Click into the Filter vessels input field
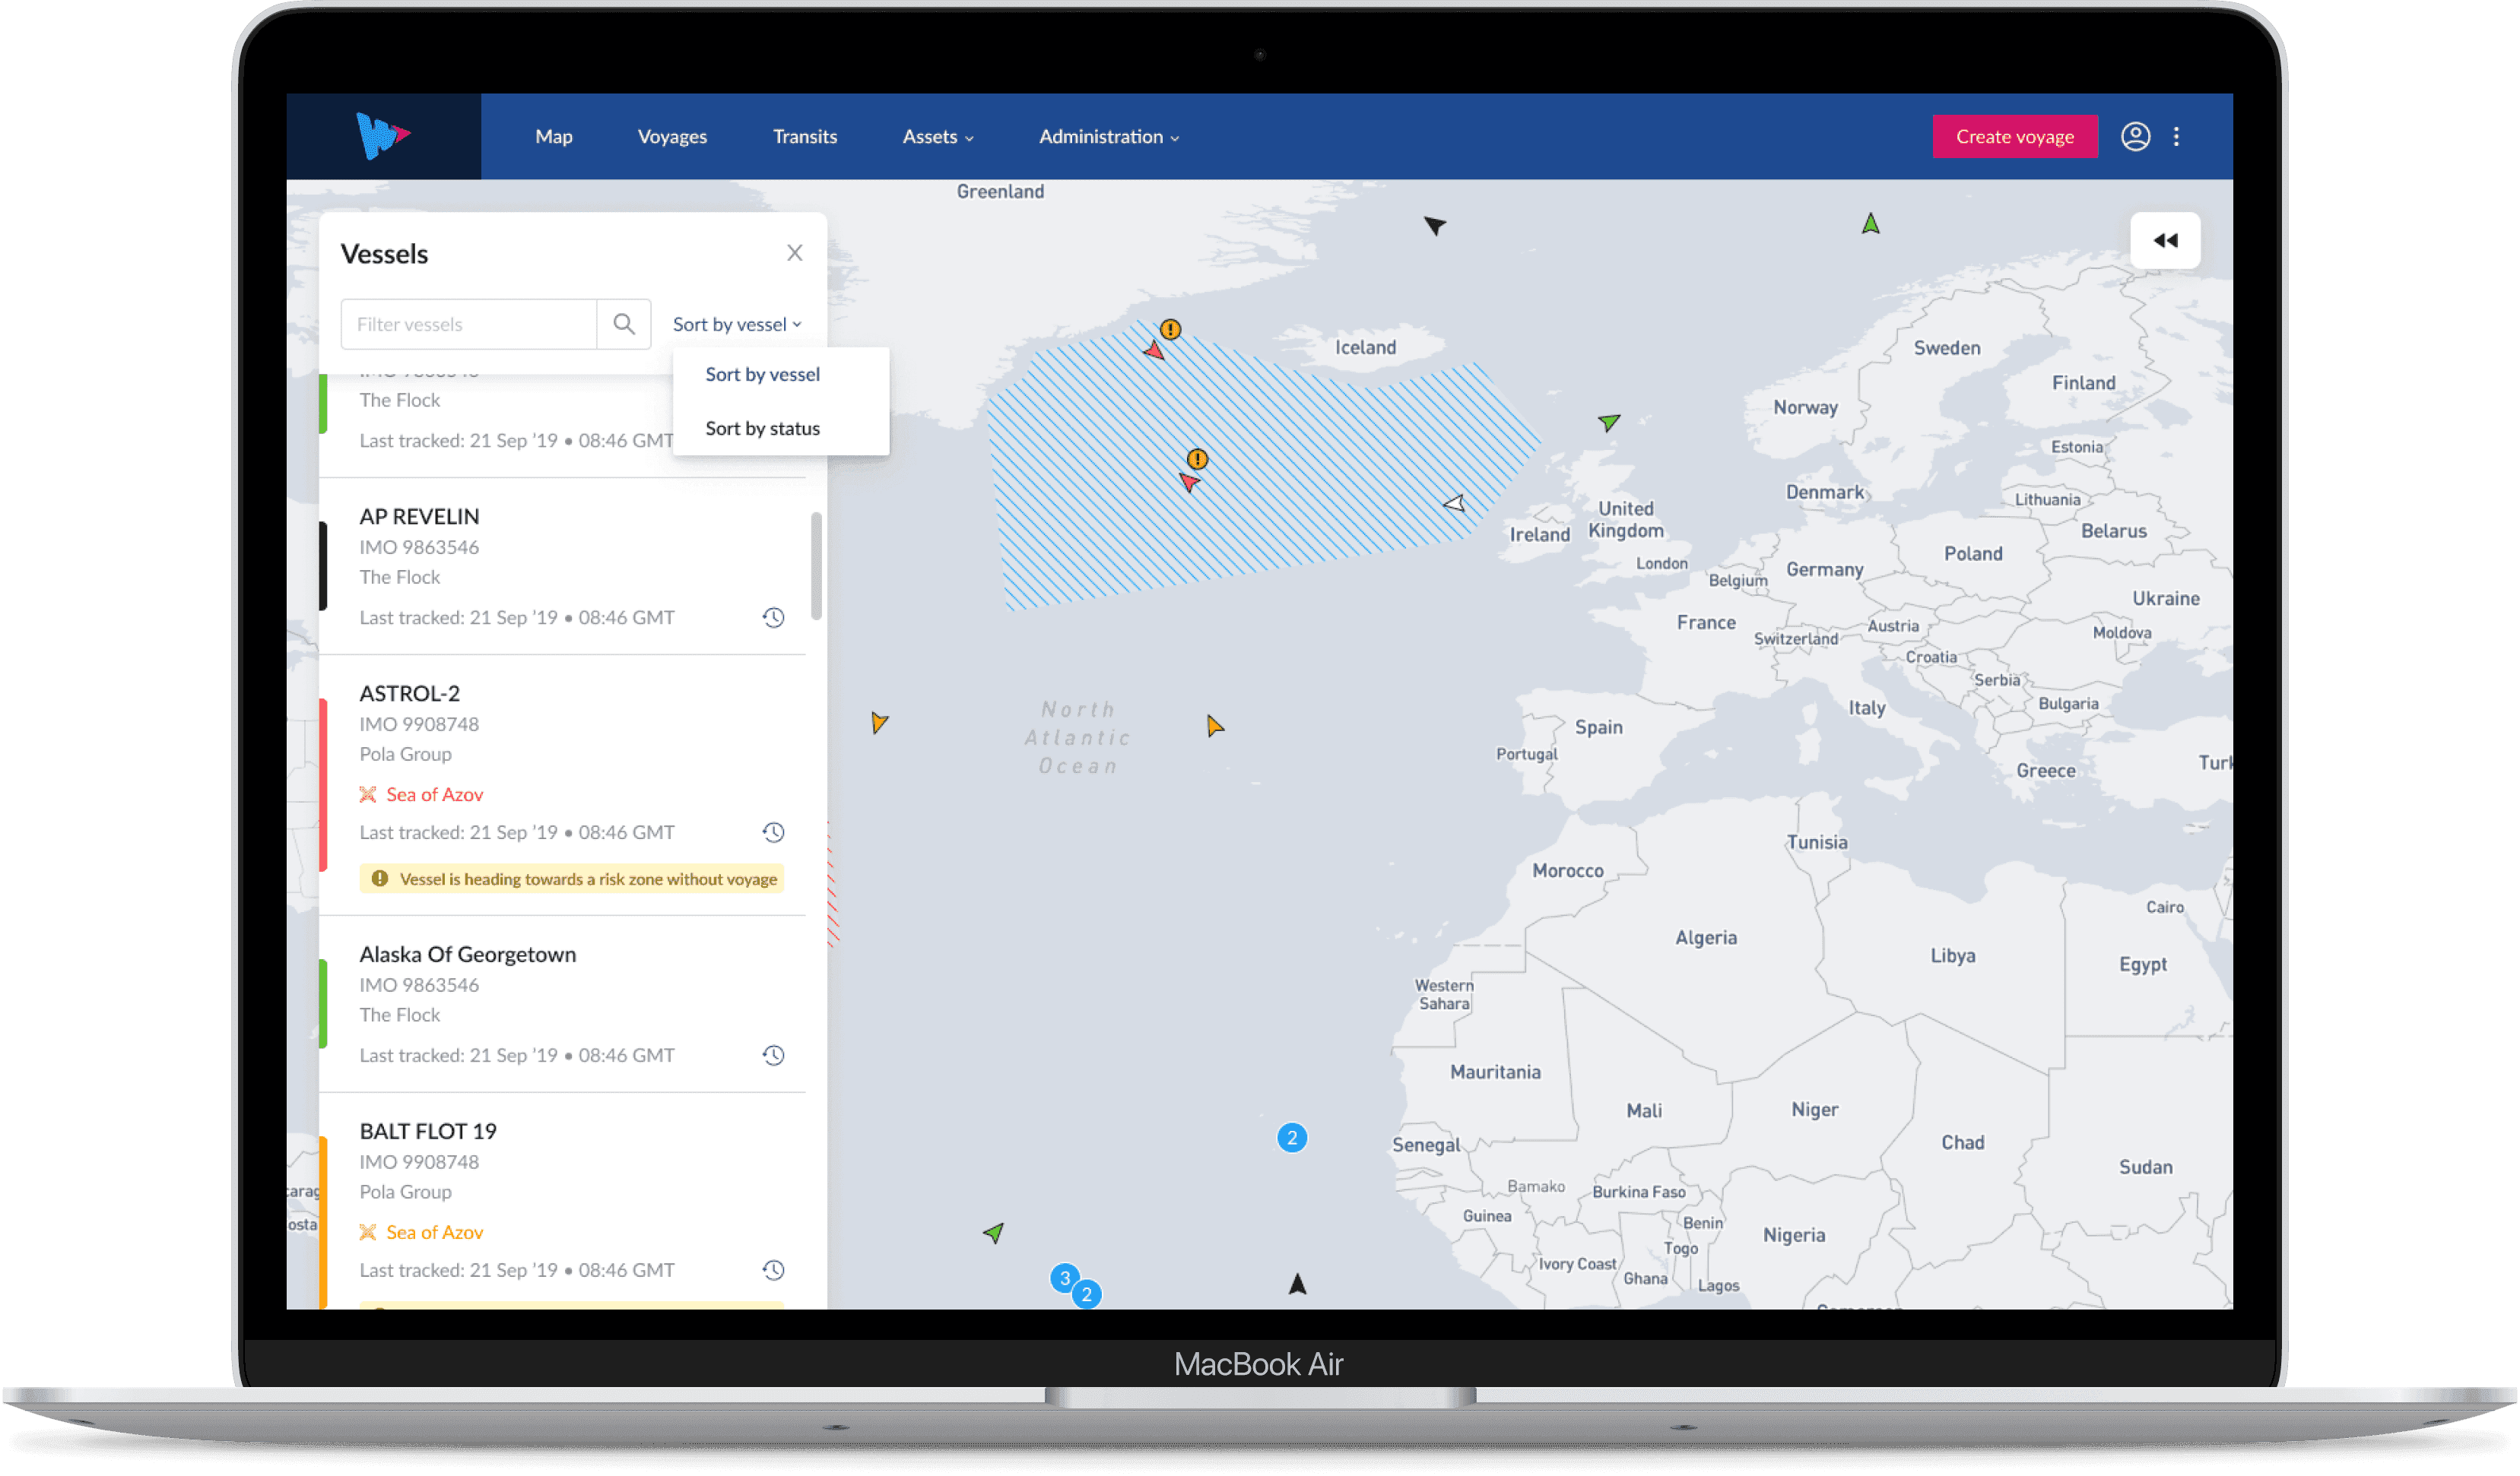Screen dimensions: 2520x1476 tap(468, 325)
